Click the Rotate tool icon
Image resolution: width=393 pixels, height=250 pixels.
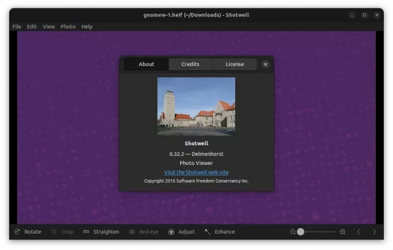pyautogui.click(x=17, y=232)
